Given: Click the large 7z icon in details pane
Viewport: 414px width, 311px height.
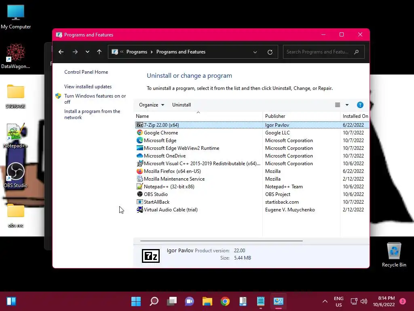Looking at the screenshot, I should pyautogui.click(x=151, y=256).
